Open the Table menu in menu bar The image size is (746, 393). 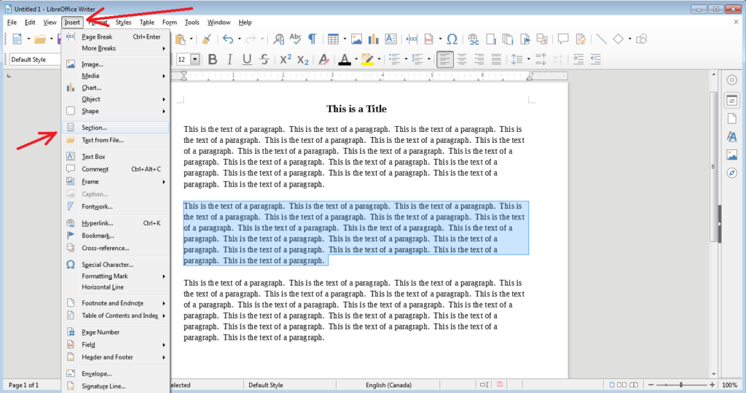pos(146,23)
